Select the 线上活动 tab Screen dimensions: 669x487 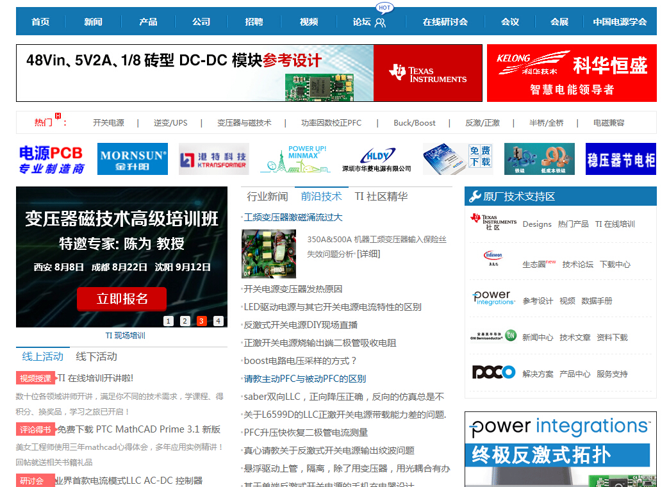43,356
